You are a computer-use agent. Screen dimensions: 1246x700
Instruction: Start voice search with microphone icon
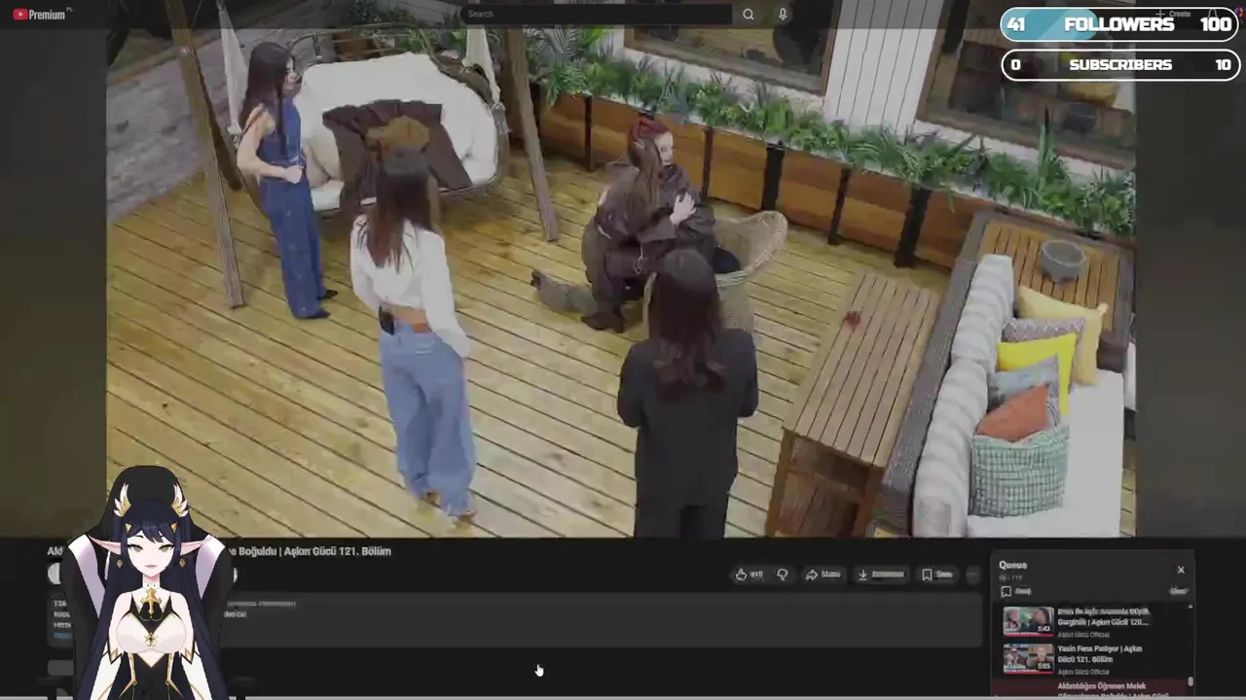pyautogui.click(x=783, y=14)
